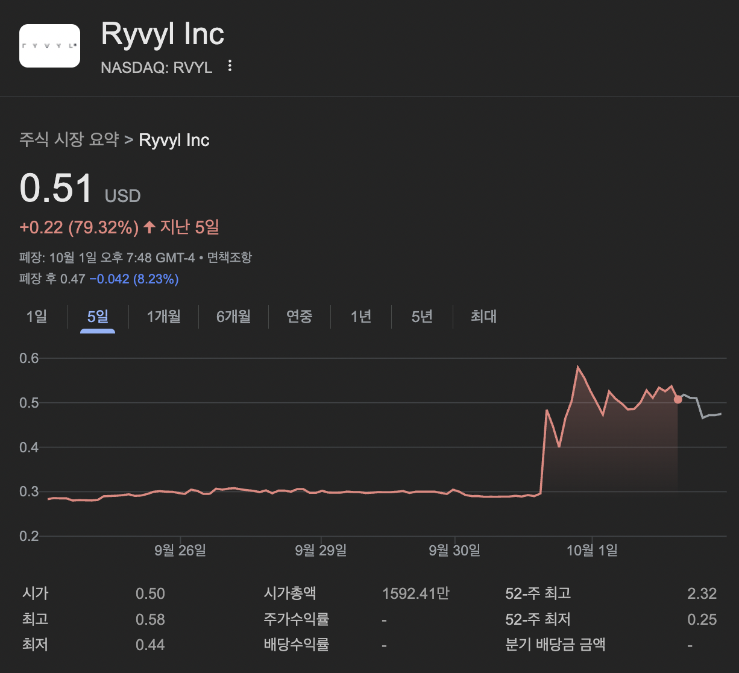Click the 시가총액 value 1592.41만

[416, 593]
